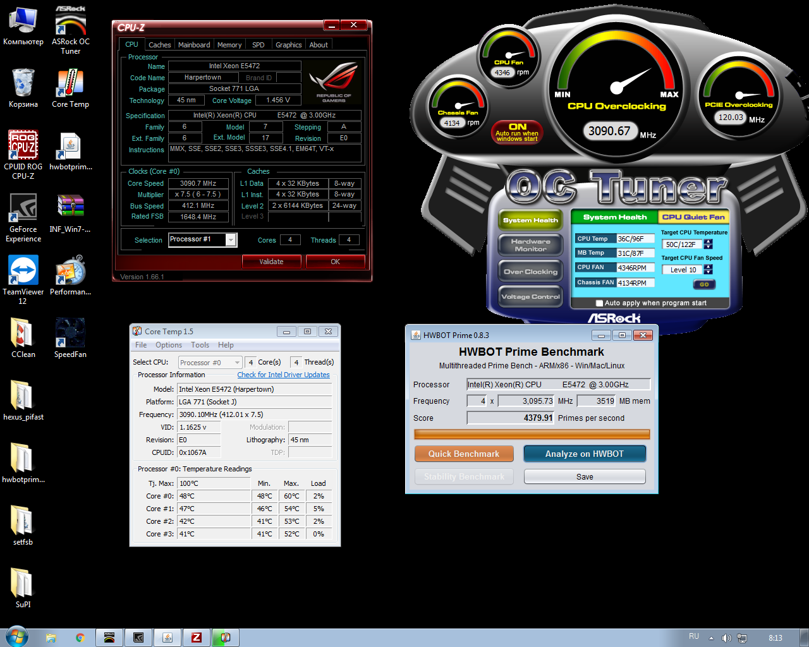Open the Компьютер desktop icon
Viewport: 809px width, 647px height.
23,27
